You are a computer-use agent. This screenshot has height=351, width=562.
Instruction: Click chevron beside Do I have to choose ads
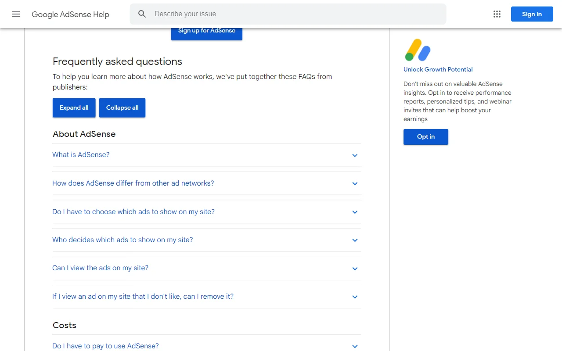pyautogui.click(x=355, y=212)
